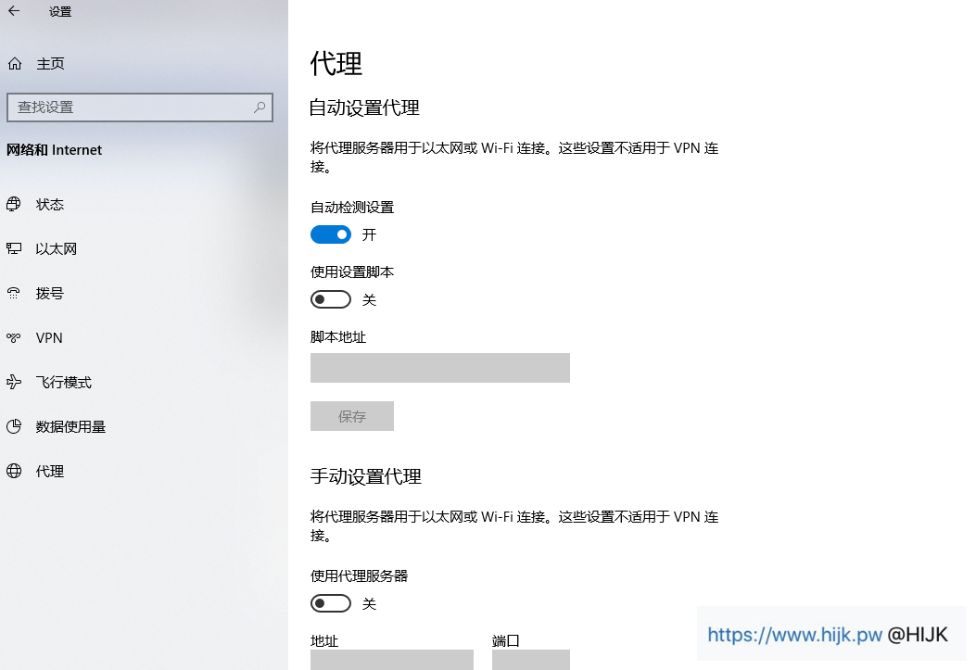
Task: Open the hijk.pw link
Action: (793, 635)
